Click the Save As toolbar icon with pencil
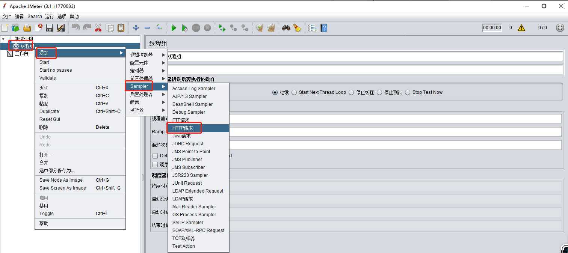568x253 pixels. (60, 28)
